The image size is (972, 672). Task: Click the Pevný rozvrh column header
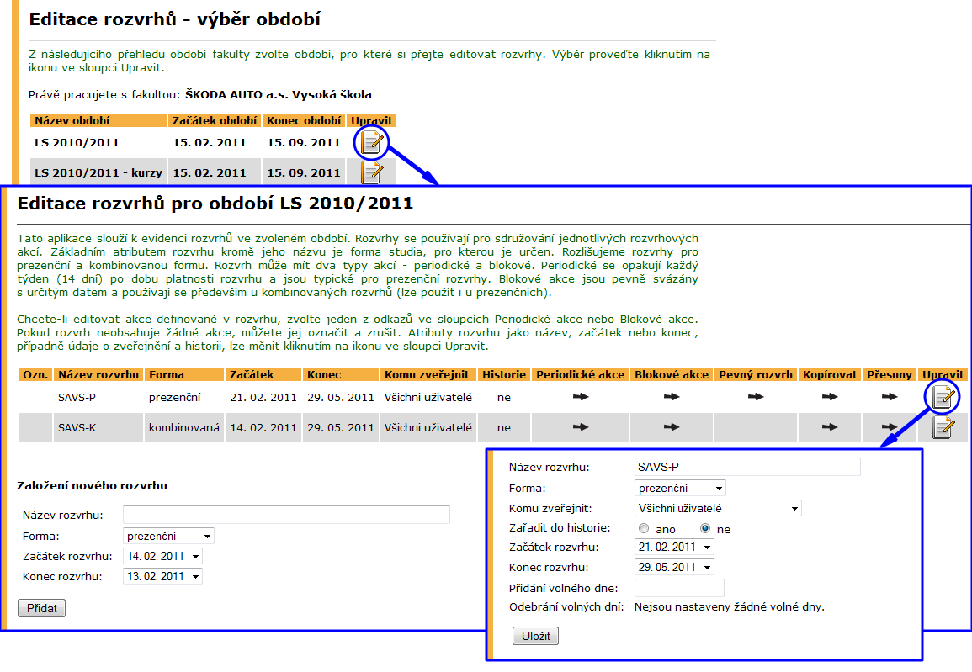[756, 375]
